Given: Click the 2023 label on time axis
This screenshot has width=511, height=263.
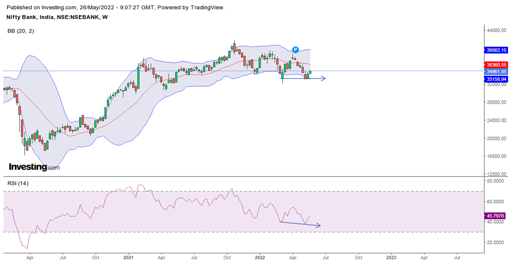Looking at the screenshot, I should (x=391, y=257).
